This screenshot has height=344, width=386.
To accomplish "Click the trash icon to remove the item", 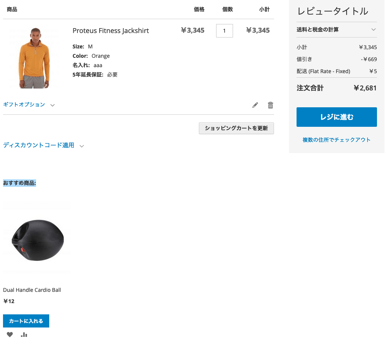I will [x=270, y=105].
